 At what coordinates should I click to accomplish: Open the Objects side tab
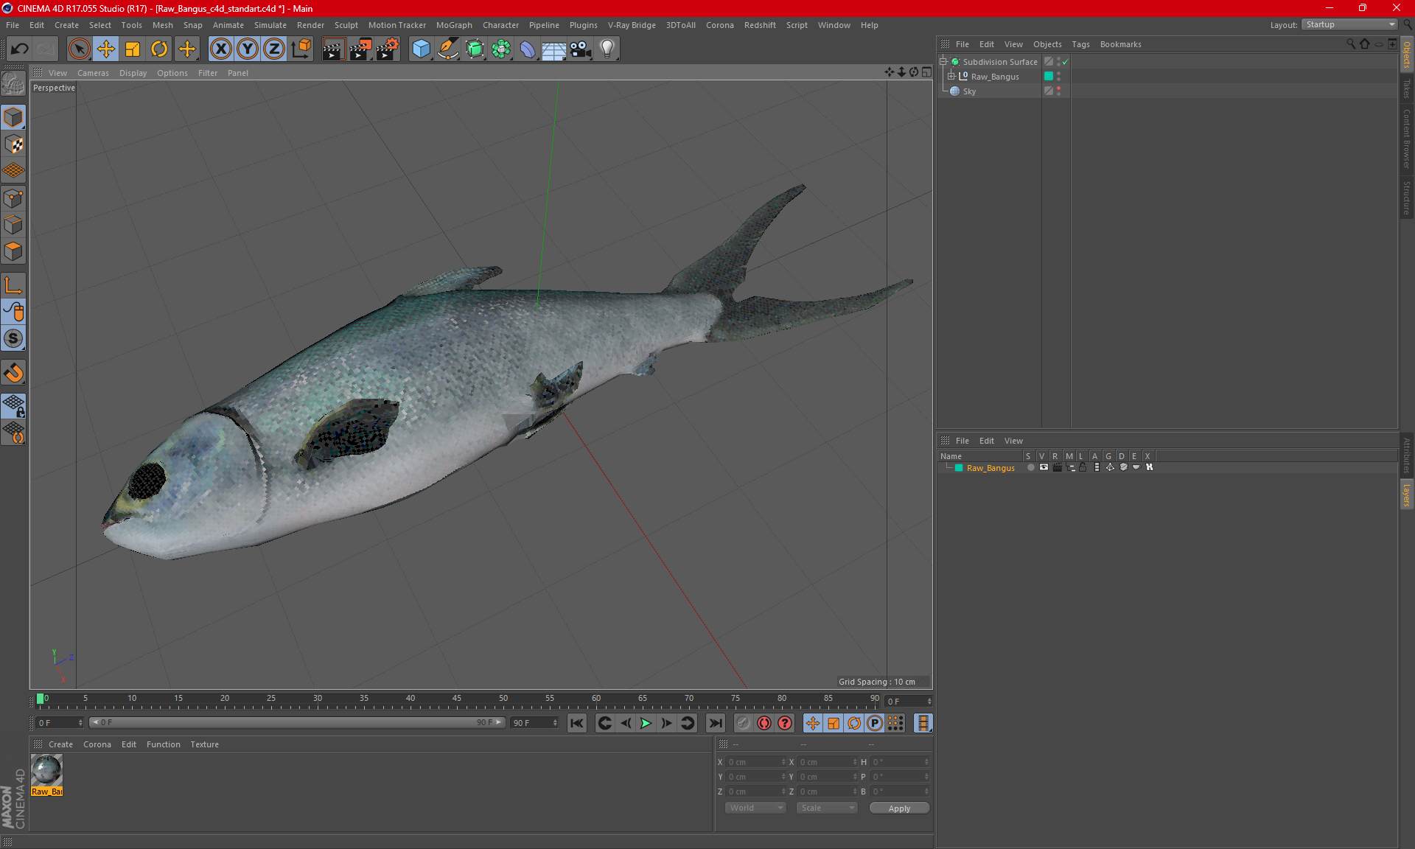pos(1406,55)
